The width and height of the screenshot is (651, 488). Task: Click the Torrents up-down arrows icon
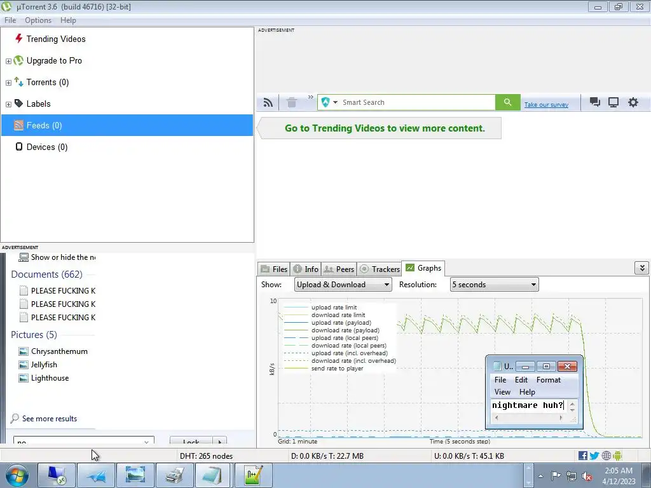click(x=18, y=82)
